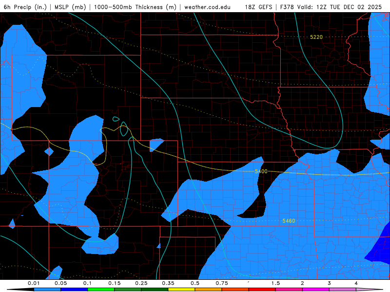This screenshot has height=292, width=390.
Task: Click the 1000-500mb Thickness (m) title text
Action: (x=135, y=7)
